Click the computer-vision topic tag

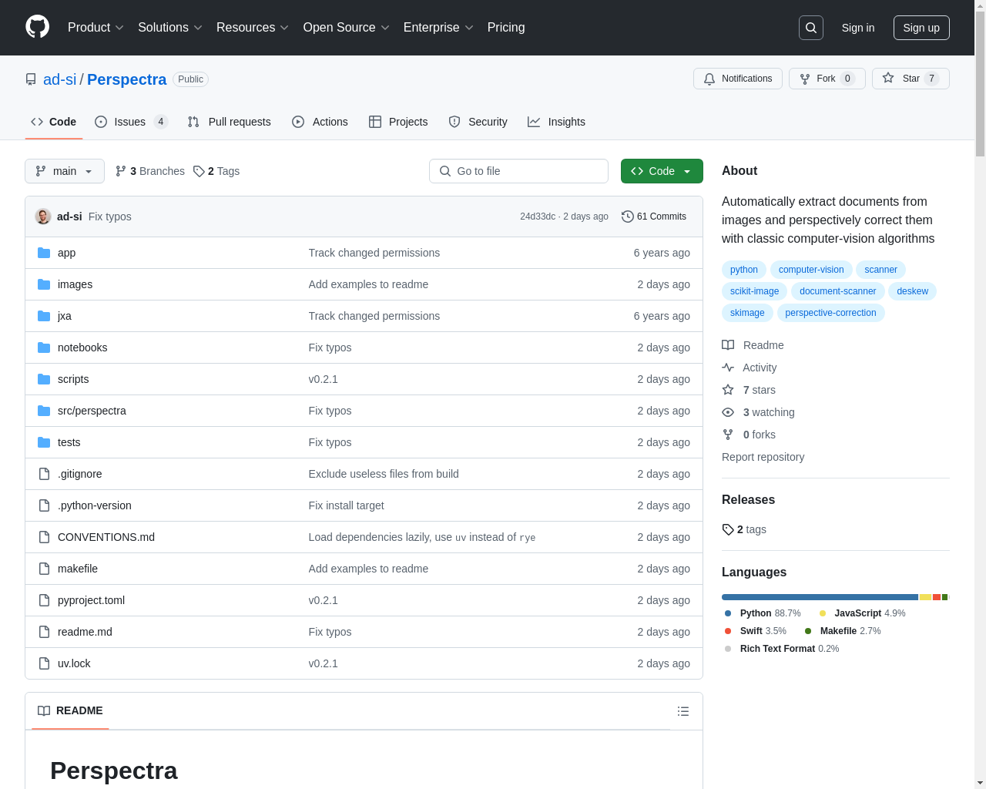tap(811, 270)
